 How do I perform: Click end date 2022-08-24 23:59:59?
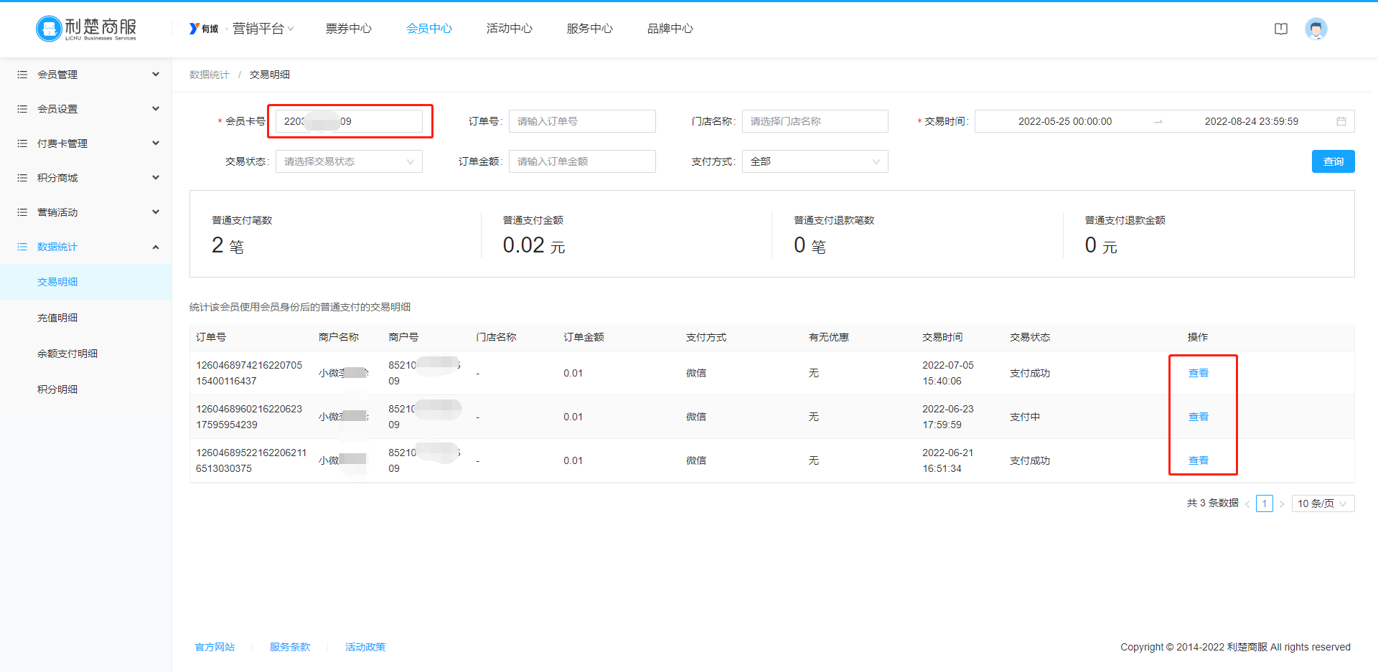(x=1252, y=121)
